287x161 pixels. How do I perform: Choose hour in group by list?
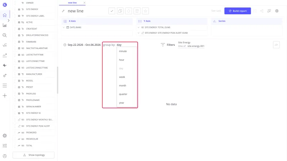tap(122, 60)
